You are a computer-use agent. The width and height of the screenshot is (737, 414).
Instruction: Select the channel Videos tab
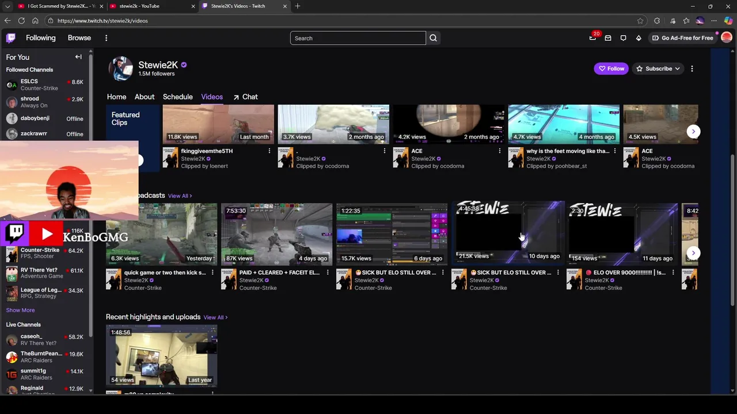point(212,97)
